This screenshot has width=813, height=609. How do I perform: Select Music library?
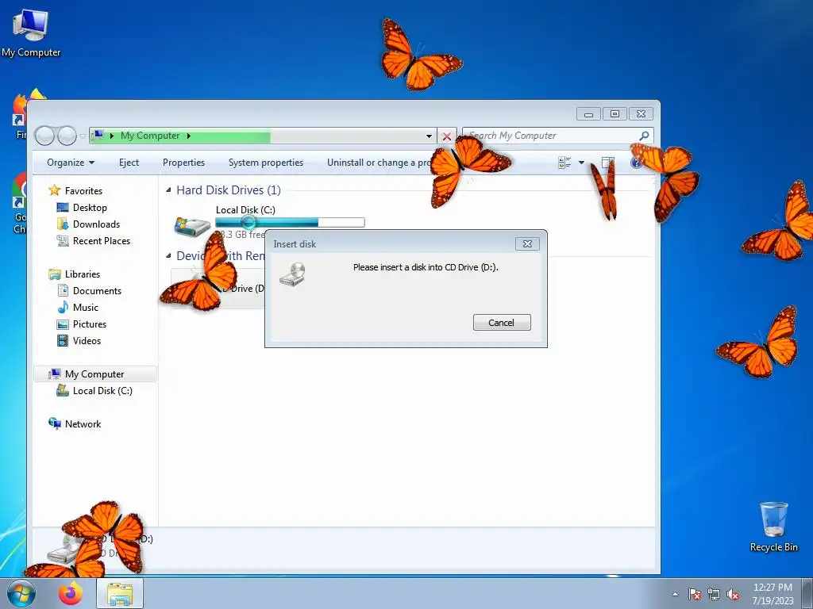click(86, 307)
